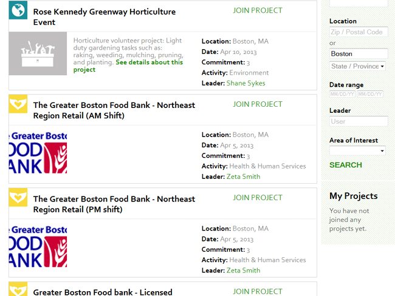The width and height of the screenshot is (395, 296).
Task: Click heart-hands icon beside Licensed Food bank project
Action: (18, 289)
